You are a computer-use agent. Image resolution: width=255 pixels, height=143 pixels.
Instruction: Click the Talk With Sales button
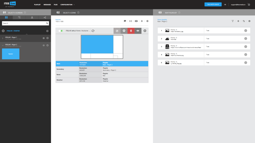[x=213, y=5]
